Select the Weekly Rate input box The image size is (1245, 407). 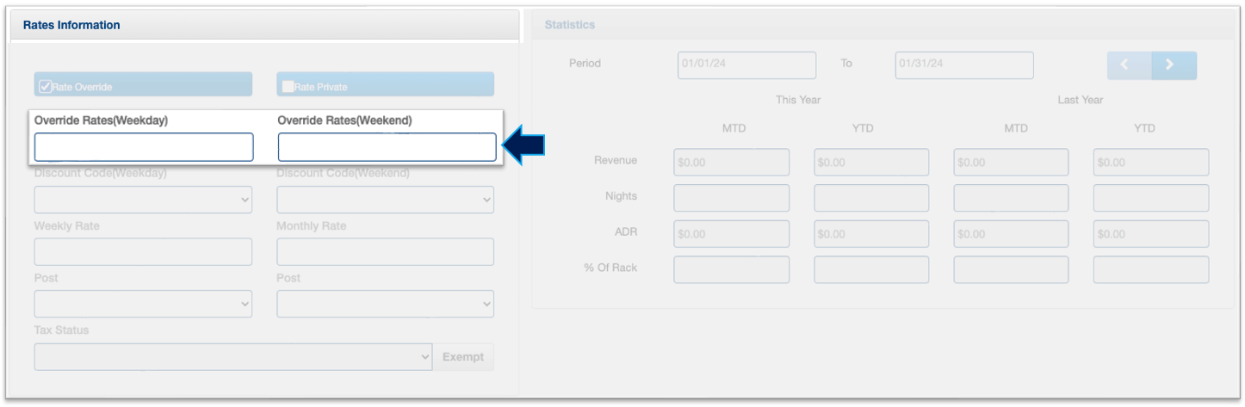coord(143,252)
